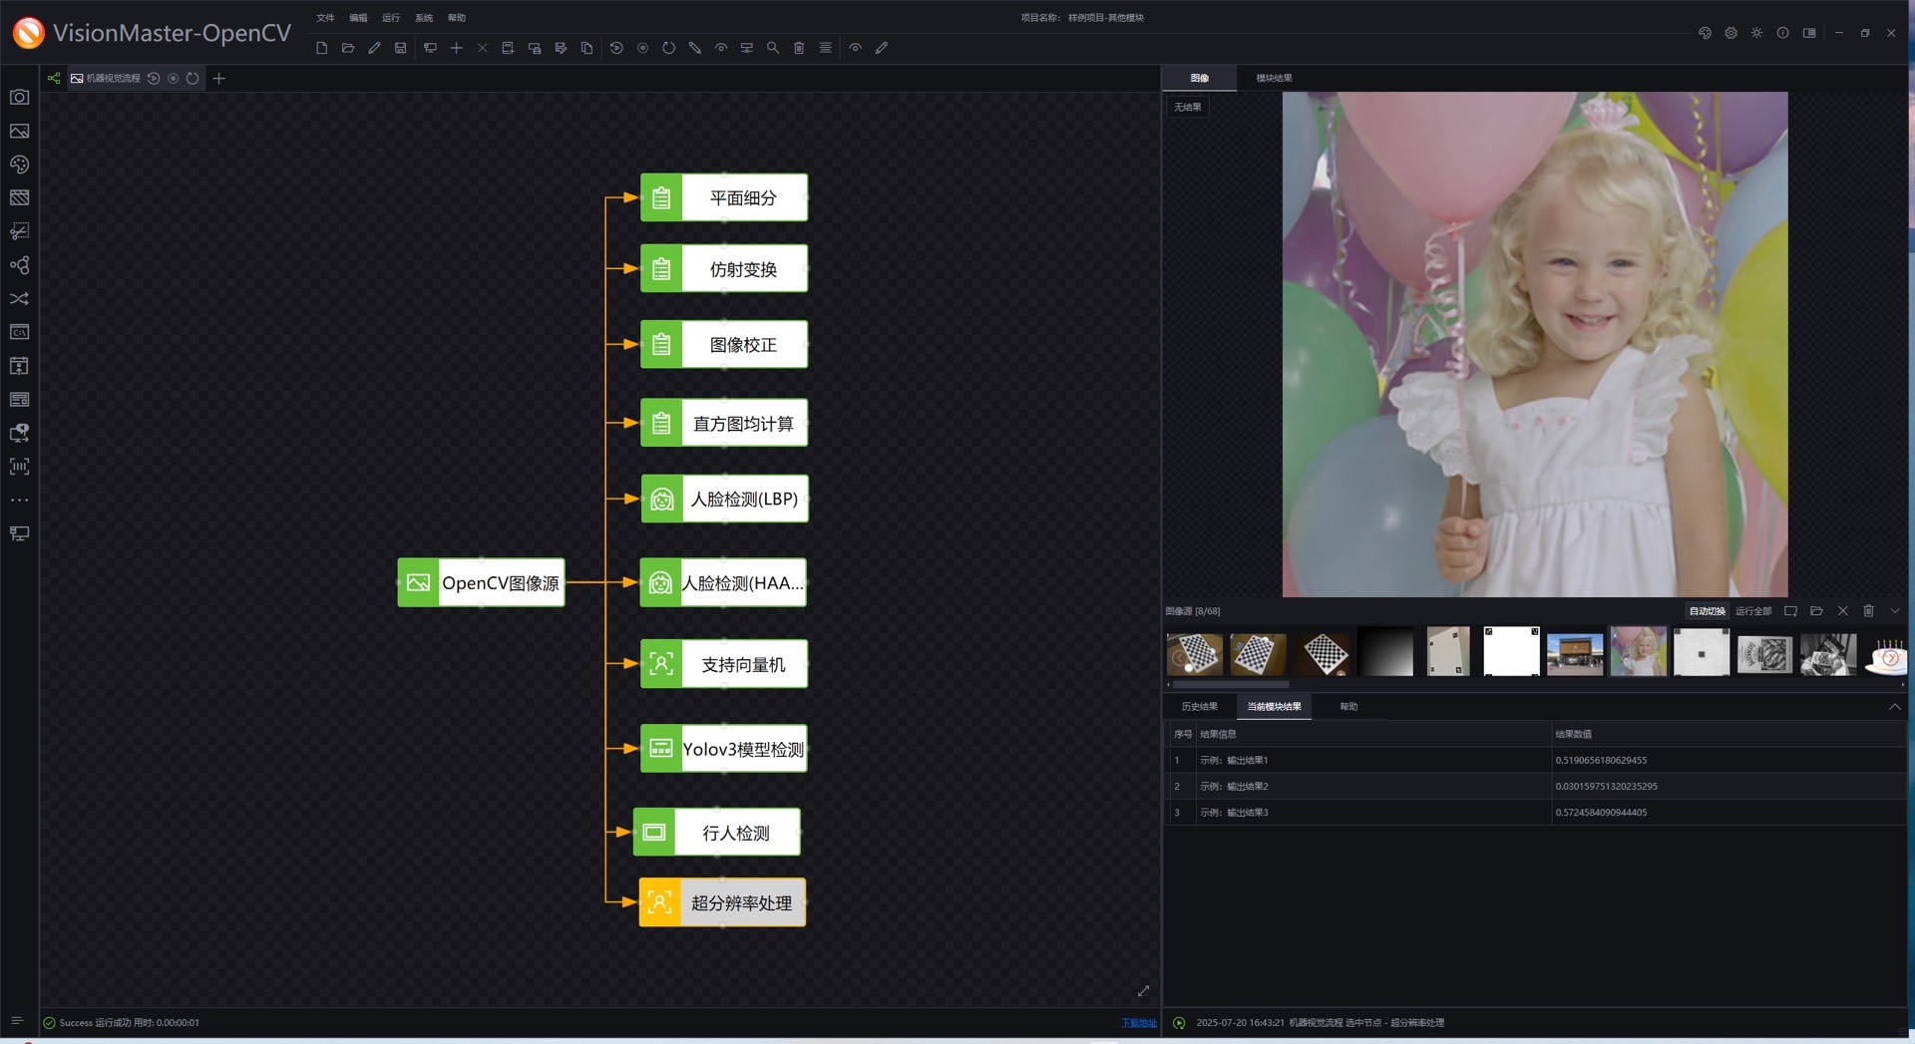Viewport: 1915px width, 1044px height.
Task: Switch to the 模块结果 tab
Action: click(1274, 78)
